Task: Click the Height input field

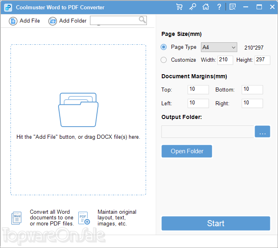Action: [262, 60]
